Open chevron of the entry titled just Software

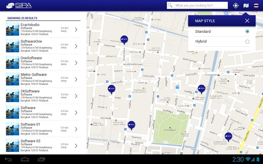coord(76,113)
